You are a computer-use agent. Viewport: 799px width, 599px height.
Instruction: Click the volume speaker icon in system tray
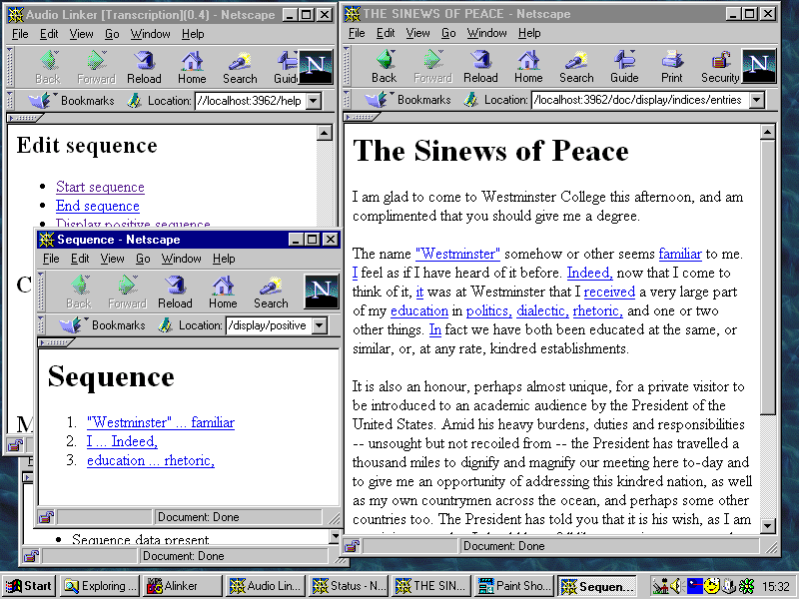coord(676,586)
